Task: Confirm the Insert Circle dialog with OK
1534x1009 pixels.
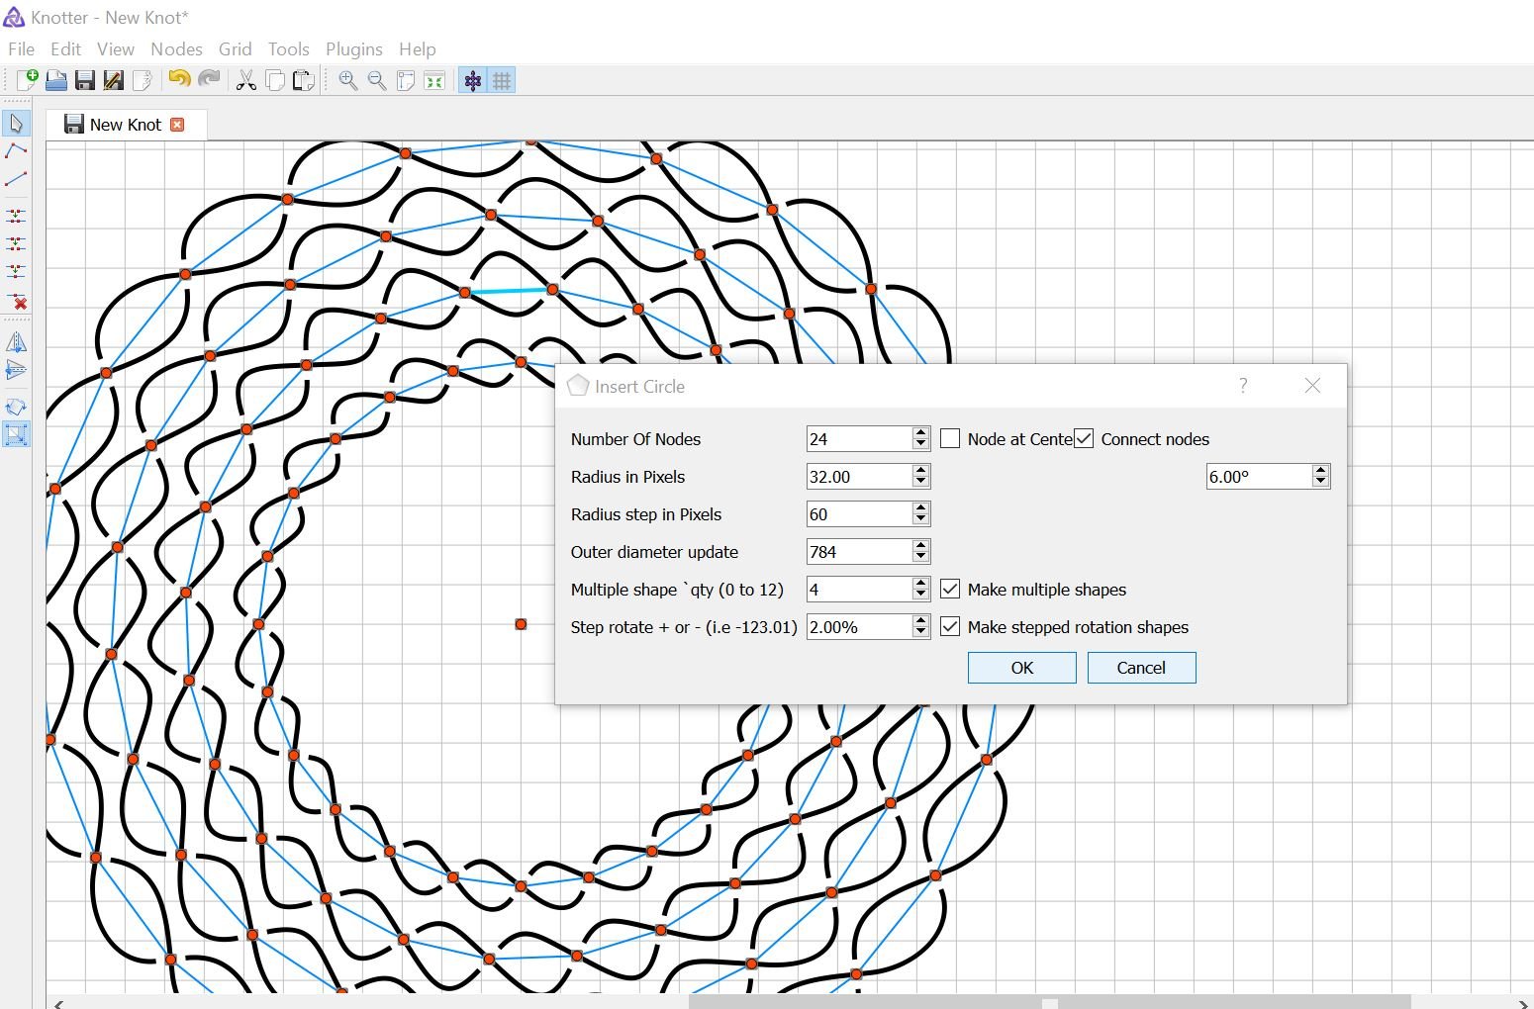Action: [1022, 668]
